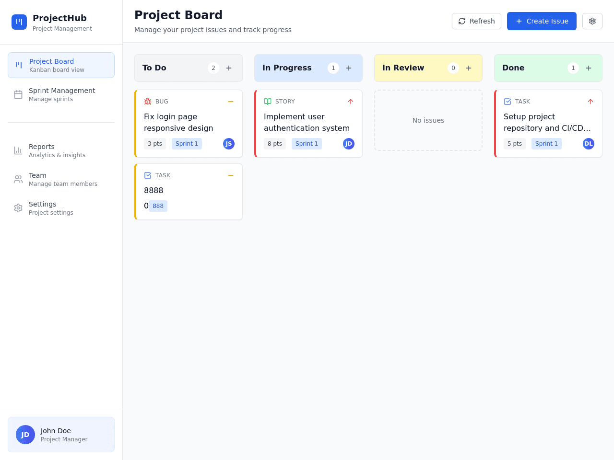Viewport: 614px width, 460px height.
Task: Click the 3 pts badge
Action: tap(155, 144)
